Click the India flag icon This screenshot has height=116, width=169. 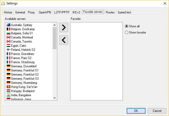[9, 95]
